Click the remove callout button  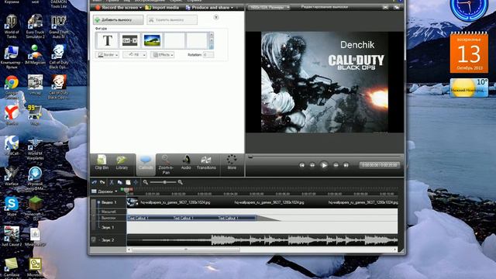(172, 20)
